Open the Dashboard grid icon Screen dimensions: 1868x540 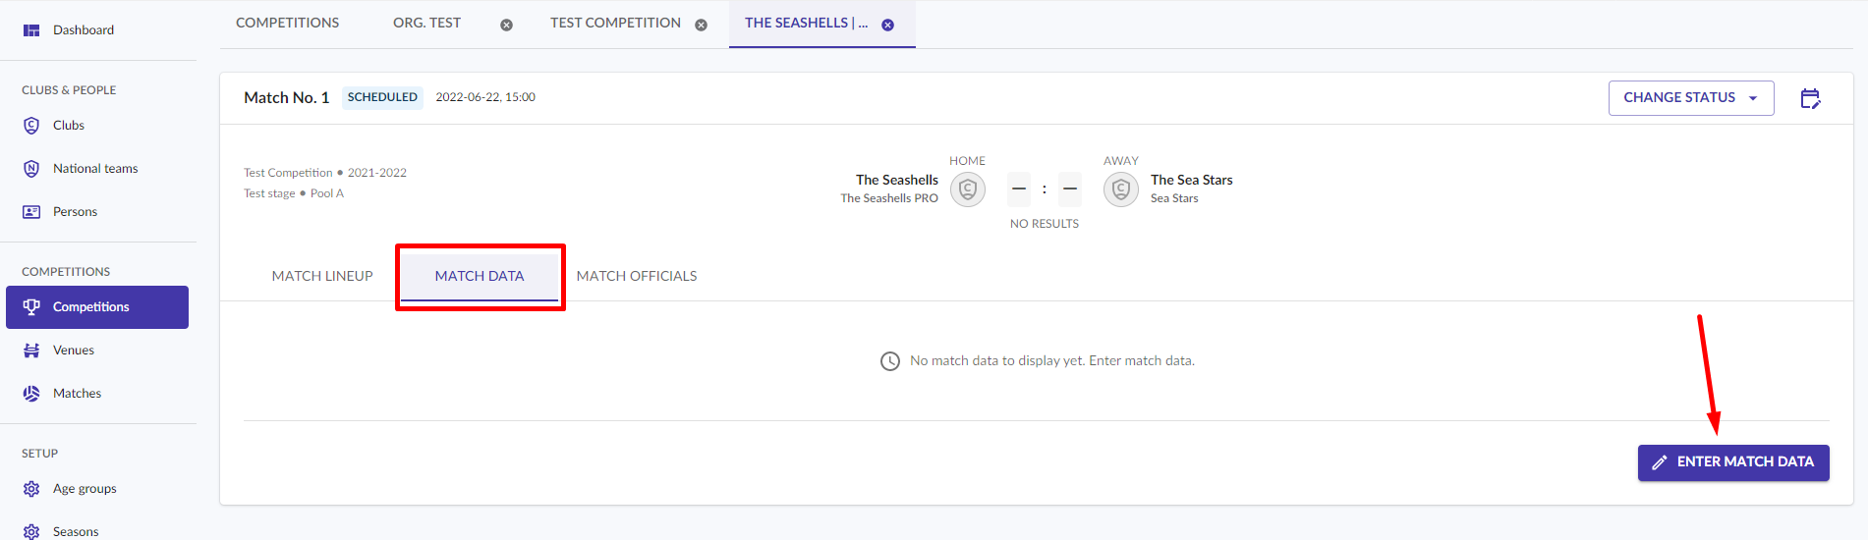coord(31,30)
